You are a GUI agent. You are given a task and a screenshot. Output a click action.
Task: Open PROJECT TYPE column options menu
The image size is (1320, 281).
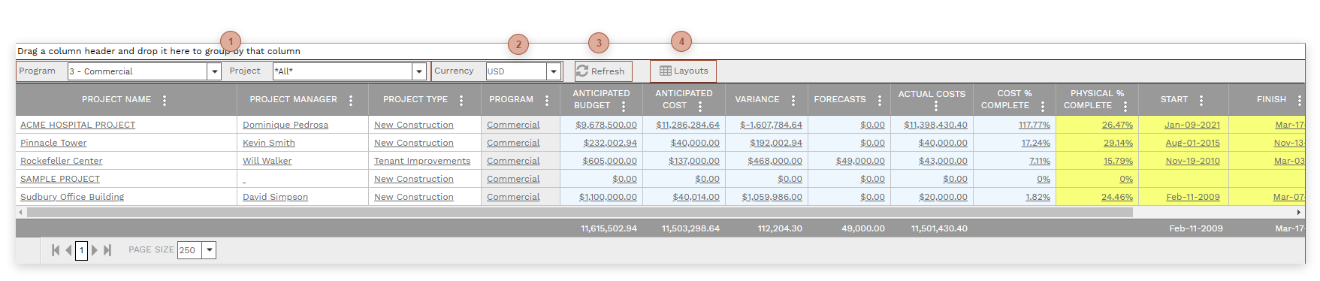(x=461, y=100)
